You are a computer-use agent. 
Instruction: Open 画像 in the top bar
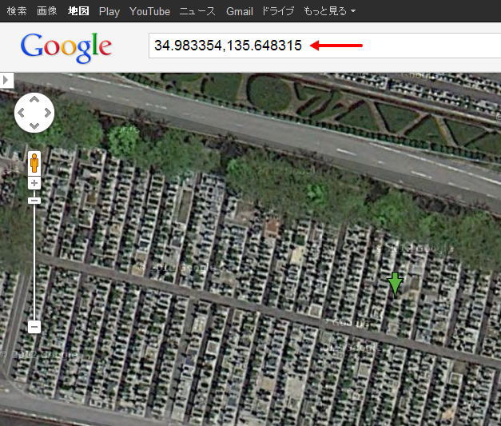tap(47, 11)
